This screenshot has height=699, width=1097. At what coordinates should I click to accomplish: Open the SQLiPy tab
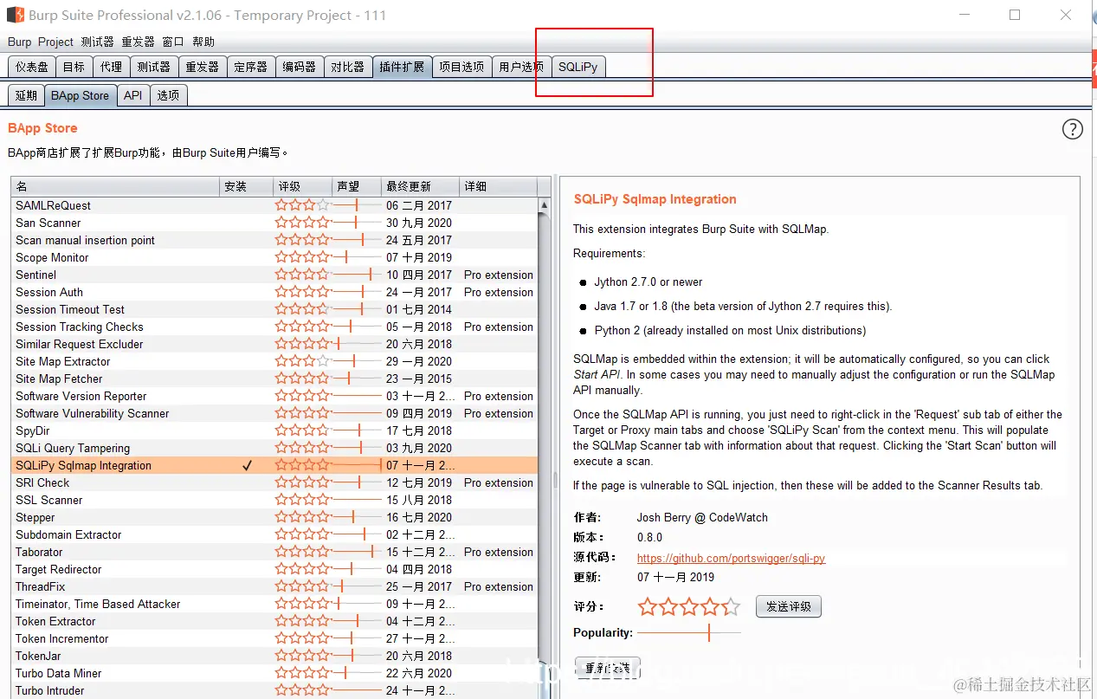point(578,67)
